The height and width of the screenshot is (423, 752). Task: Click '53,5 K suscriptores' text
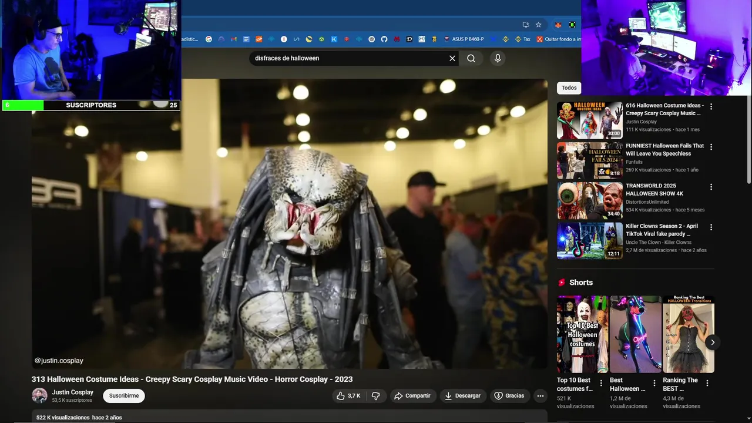72,401
